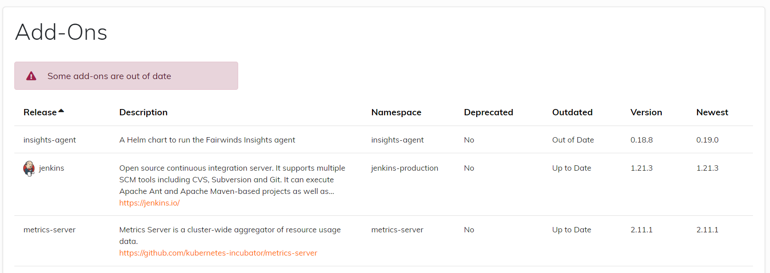Click the Jenkins logo icon
Viewport: 770px width, 273px height.
click(29, 168)
